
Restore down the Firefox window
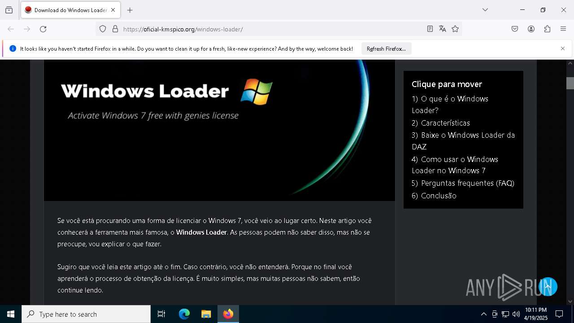(x=543, y=10)
